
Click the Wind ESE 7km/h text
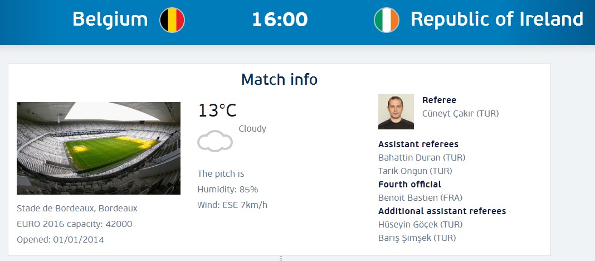(232, 205)
